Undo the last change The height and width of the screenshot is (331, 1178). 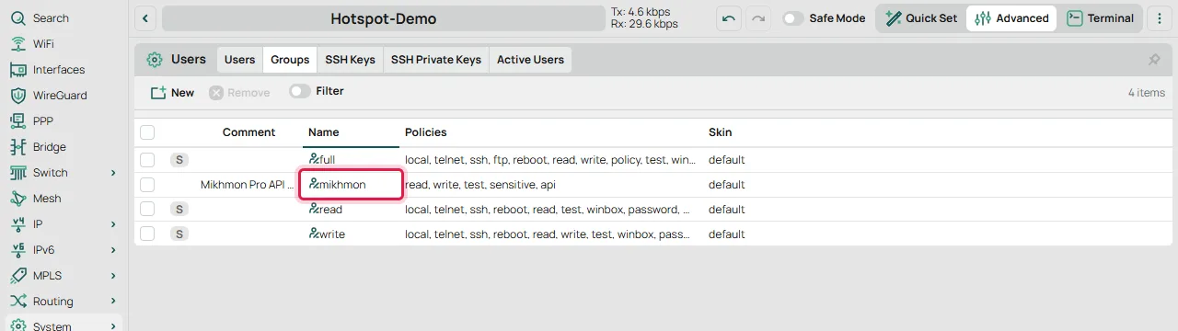point(729,18)
